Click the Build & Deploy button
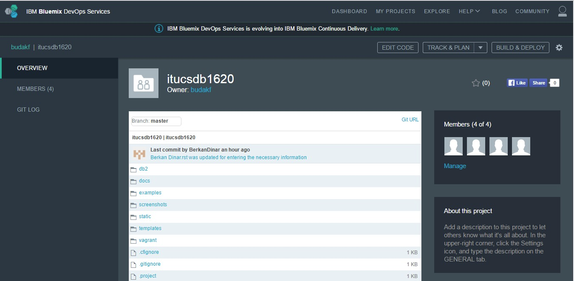This screenshot has height=281, width=574. click(520, 48)
